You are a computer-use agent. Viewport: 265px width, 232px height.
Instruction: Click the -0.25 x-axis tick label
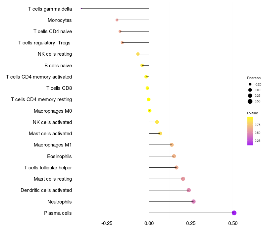click(107, 223)
